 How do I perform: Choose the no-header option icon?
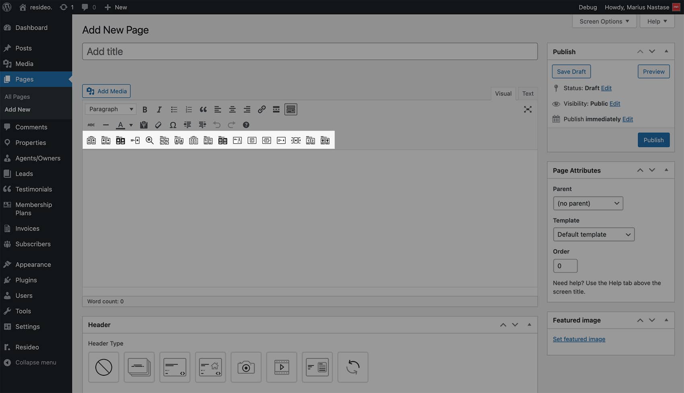tap(103, 367)
